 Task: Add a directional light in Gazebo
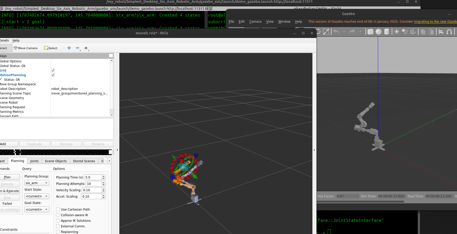pyautogui.click(x=413, y=32)
